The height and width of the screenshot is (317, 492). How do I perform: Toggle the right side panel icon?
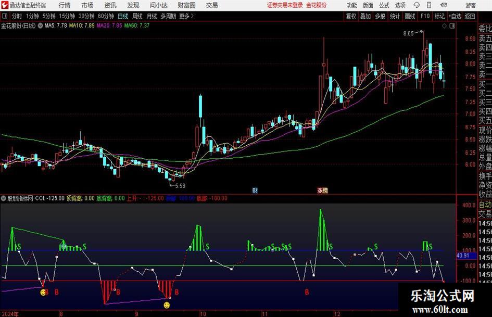[452, 26]
